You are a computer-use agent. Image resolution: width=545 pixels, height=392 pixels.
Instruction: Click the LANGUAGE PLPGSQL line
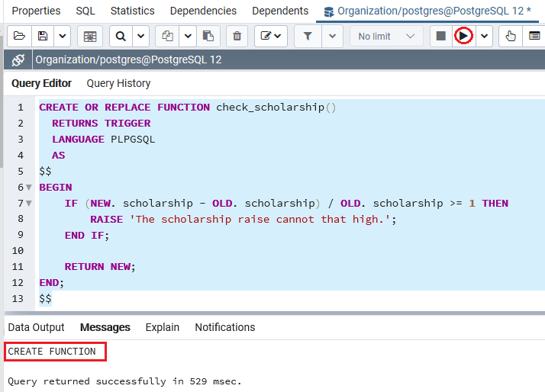coord(104,140)
